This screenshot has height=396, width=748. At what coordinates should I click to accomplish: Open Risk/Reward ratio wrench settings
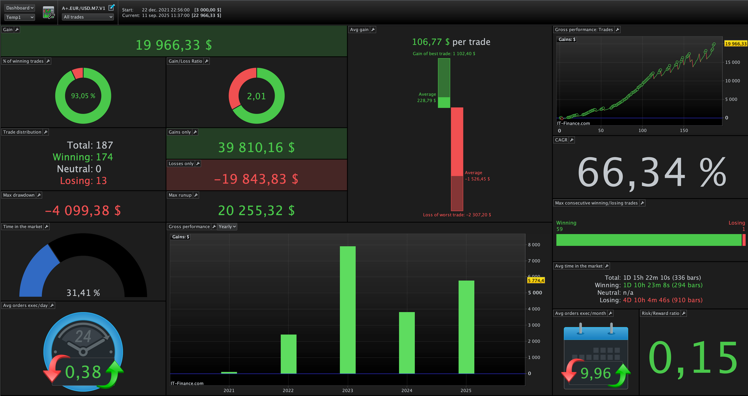pyautogui.click(x=683, y=313)
